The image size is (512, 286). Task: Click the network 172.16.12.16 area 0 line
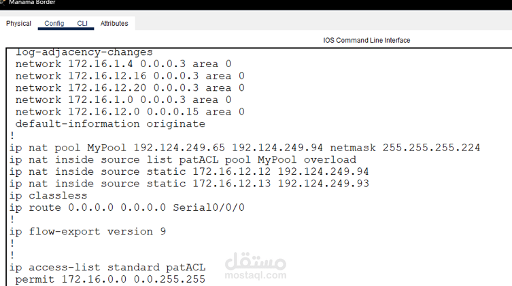130,76
